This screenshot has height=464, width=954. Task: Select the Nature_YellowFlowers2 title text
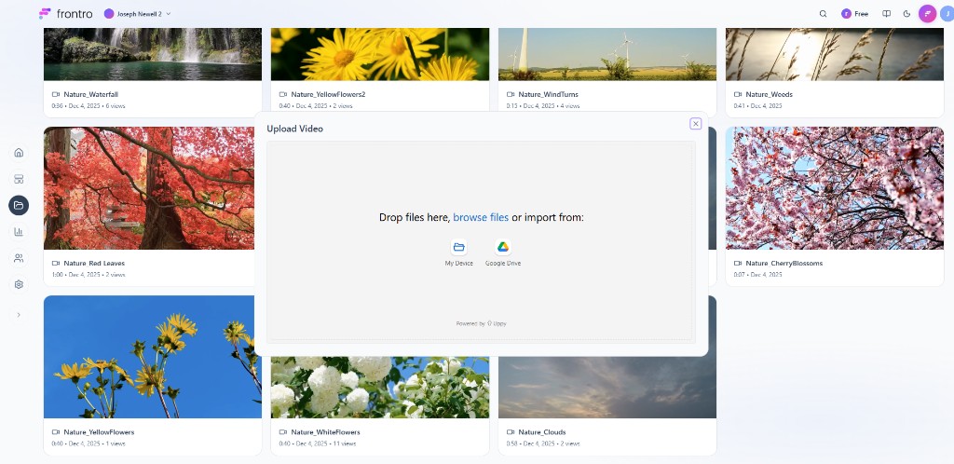(328, 94)
